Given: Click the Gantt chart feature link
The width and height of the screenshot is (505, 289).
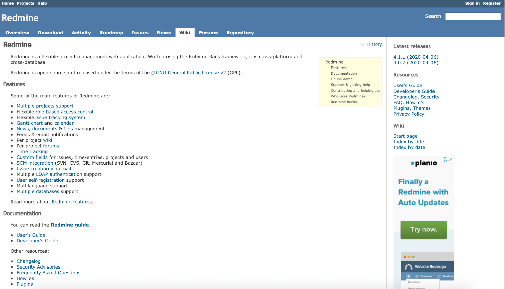Looking at the screenshot, I should coord(30,123).
